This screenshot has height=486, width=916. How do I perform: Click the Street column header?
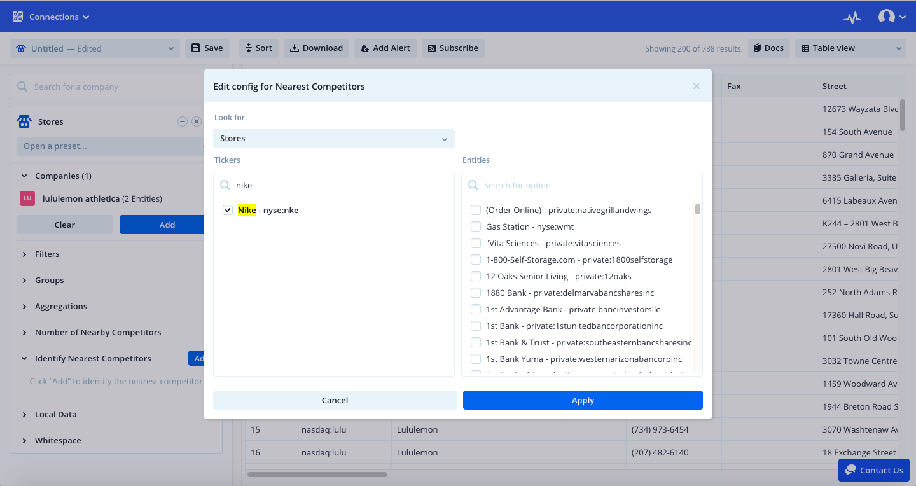[x=861, y=86]
